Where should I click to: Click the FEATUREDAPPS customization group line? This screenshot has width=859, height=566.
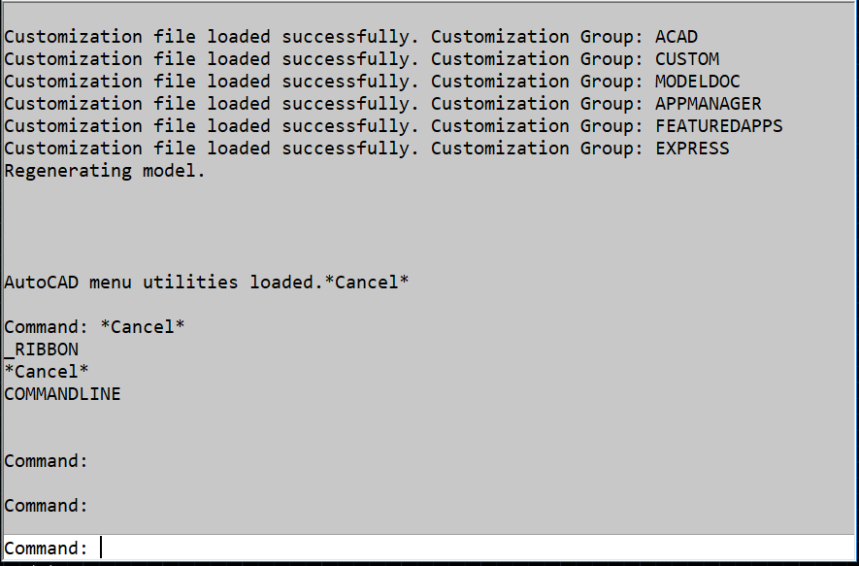click(x=393, y=126)
